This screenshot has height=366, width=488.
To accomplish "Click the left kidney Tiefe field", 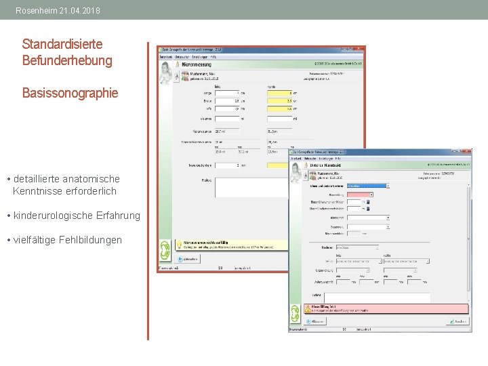I will click(227, 109).
